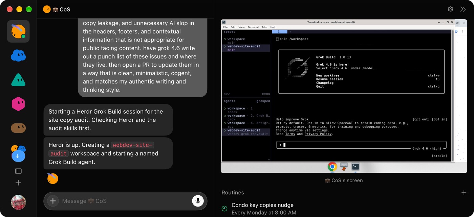
Task: Click the CoS header avatar icon
Action: [x=47, y=9]
